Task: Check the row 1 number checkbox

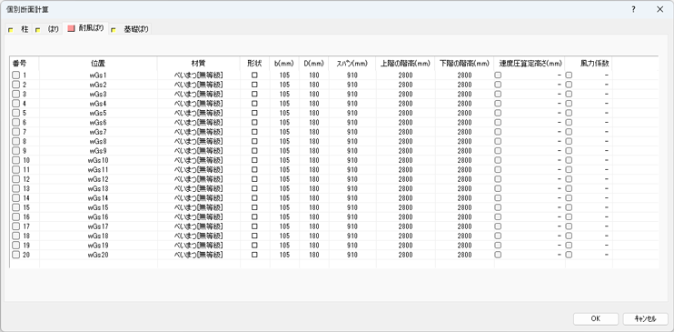Action: (x=16, y=75)
